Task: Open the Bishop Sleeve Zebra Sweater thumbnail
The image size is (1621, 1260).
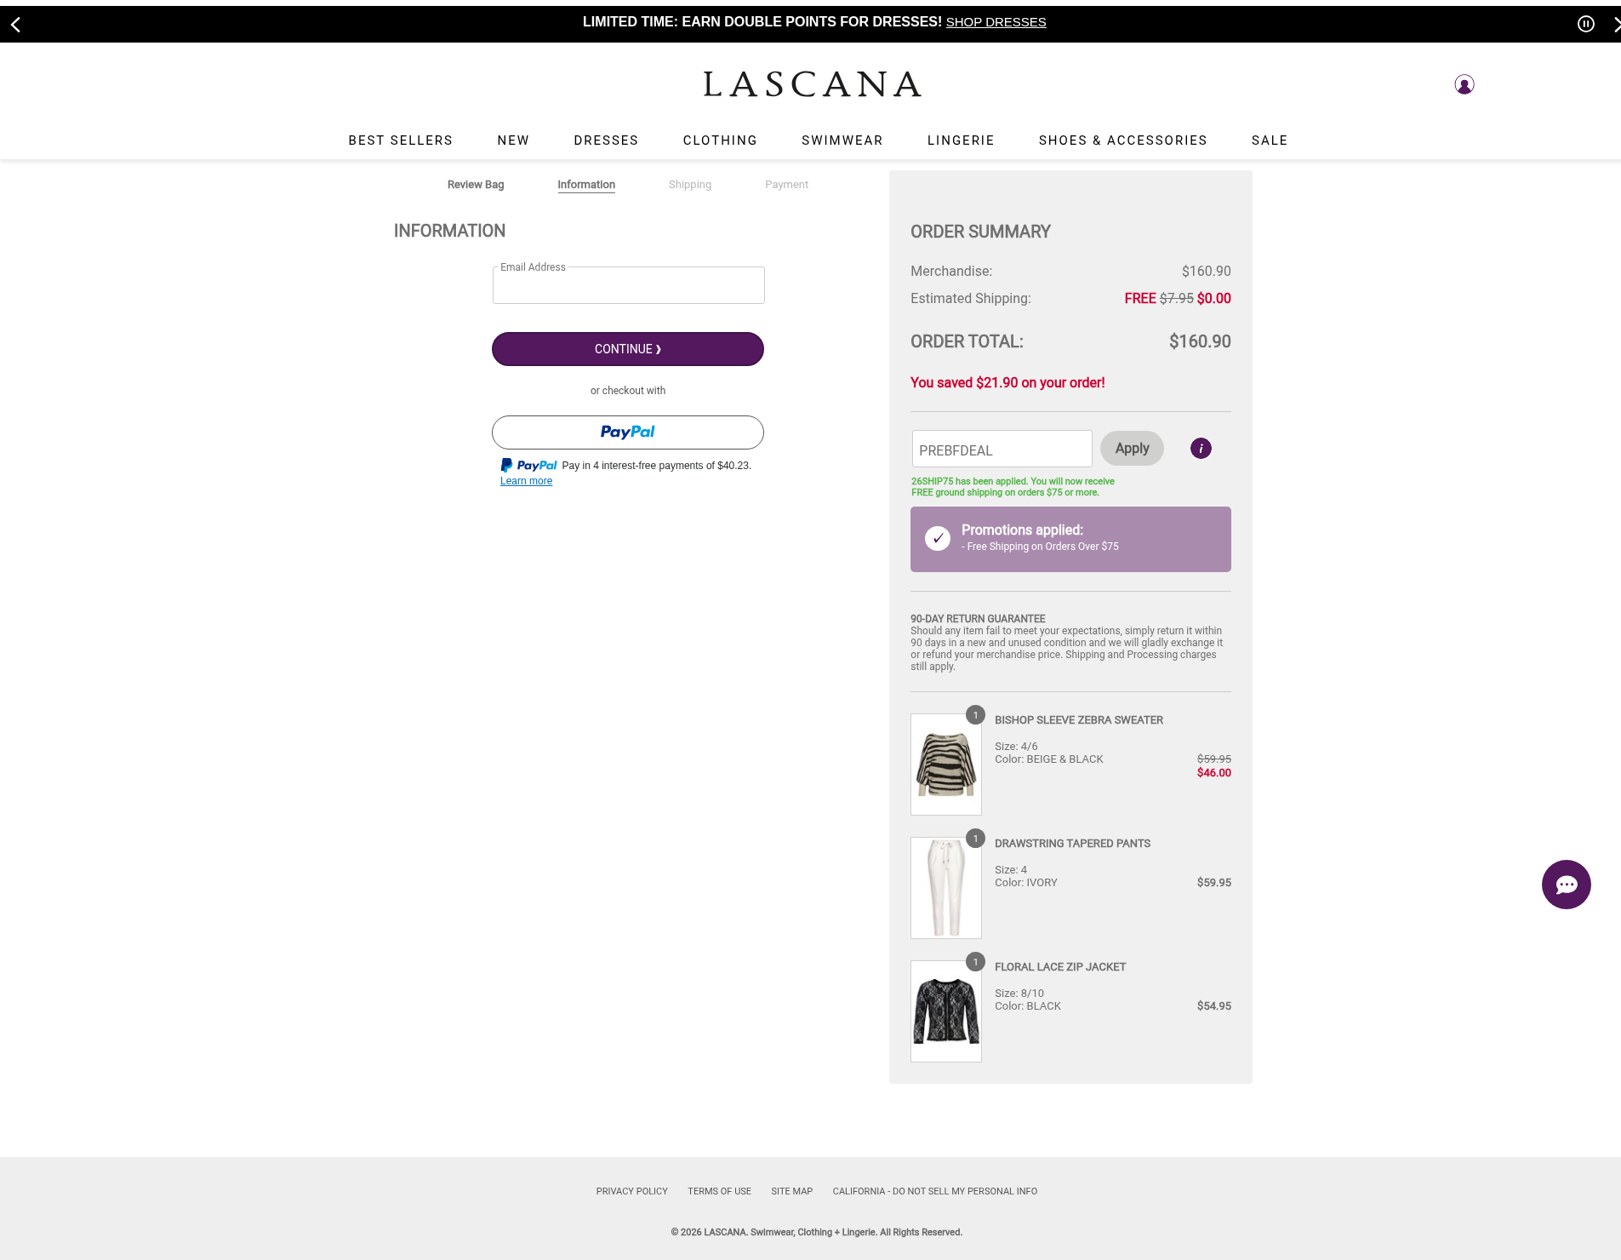Action: pyautogui.click(x=945, y=765)
